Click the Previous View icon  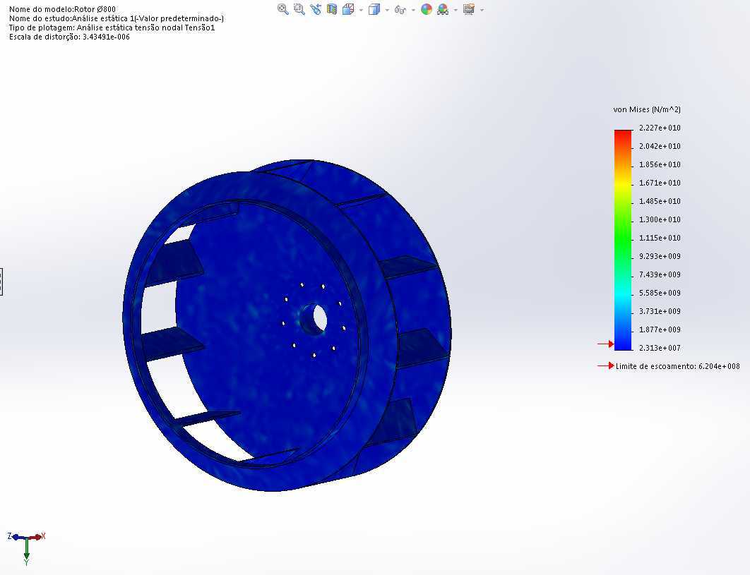316,9
